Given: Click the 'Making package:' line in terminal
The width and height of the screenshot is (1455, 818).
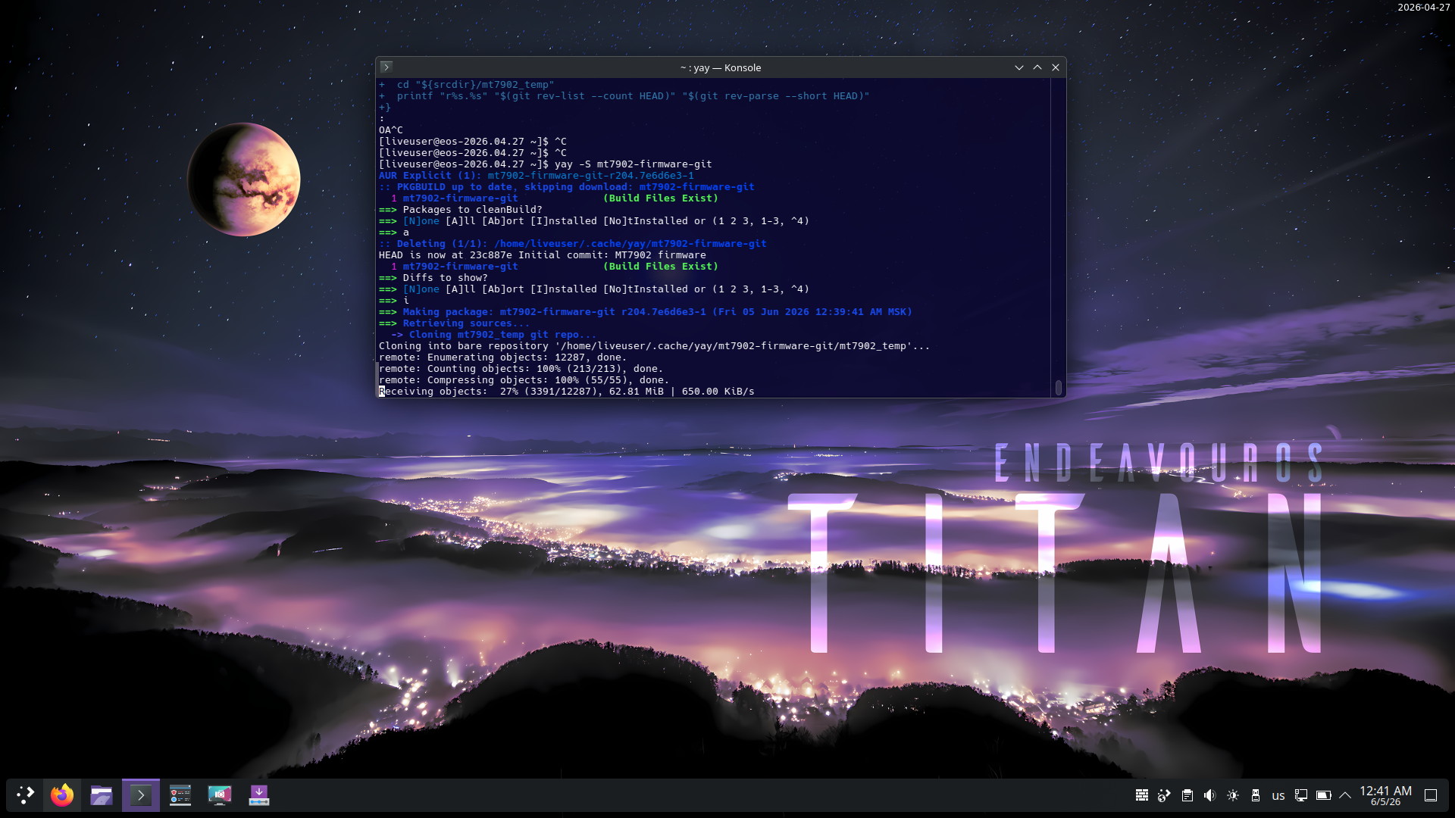Looking at the screenshot, I should click(646, 312).
